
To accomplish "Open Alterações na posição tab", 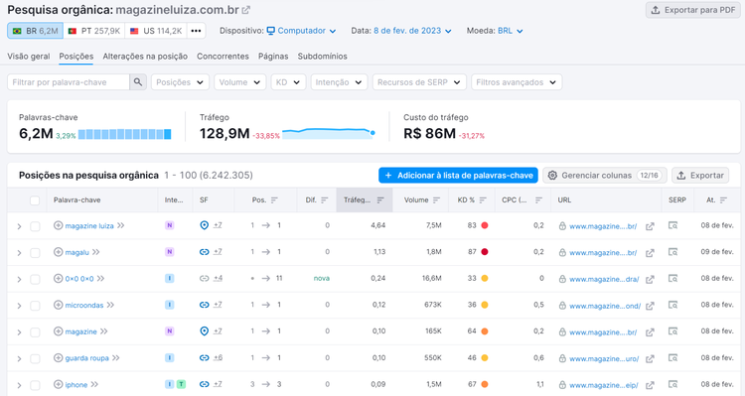I will tap(145, 56).
